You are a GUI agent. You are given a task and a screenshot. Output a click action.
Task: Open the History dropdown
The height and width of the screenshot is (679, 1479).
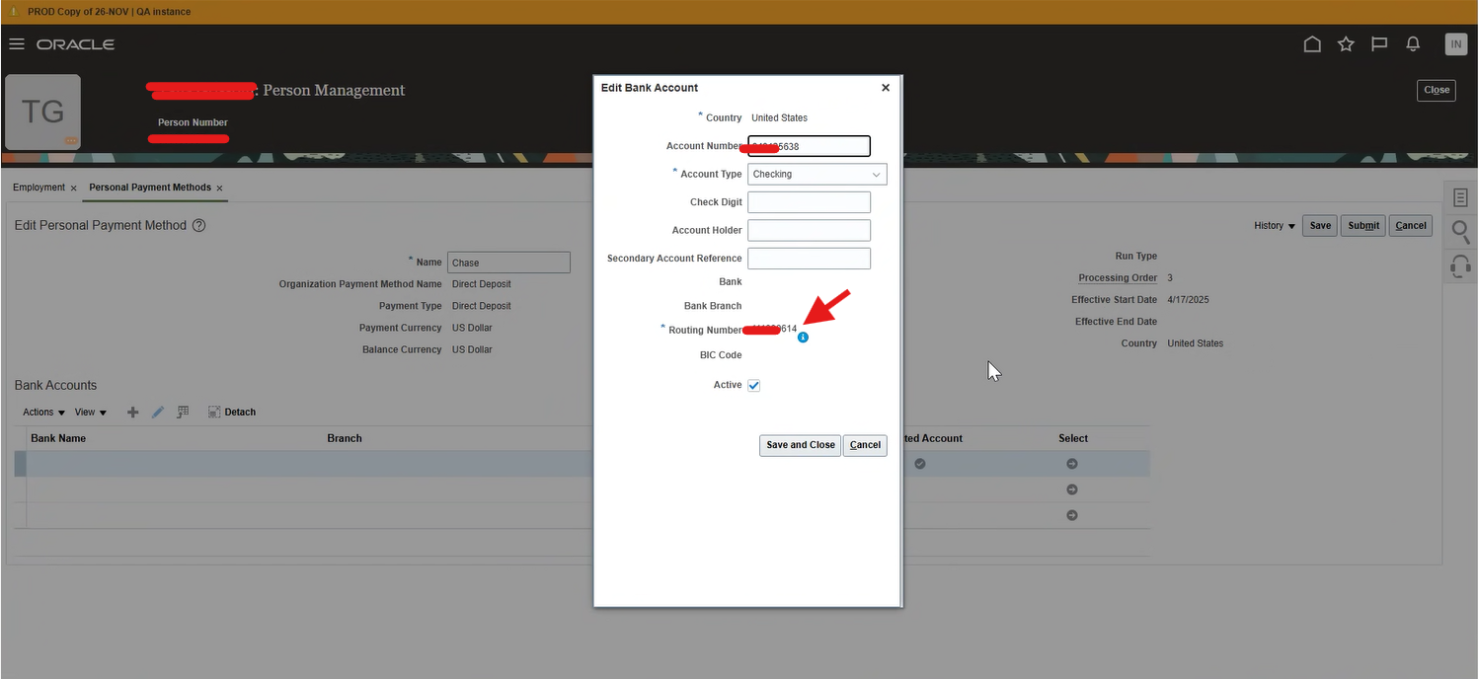1275,225
